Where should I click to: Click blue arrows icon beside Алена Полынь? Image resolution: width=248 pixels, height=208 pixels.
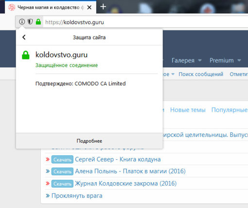point(48,171)
